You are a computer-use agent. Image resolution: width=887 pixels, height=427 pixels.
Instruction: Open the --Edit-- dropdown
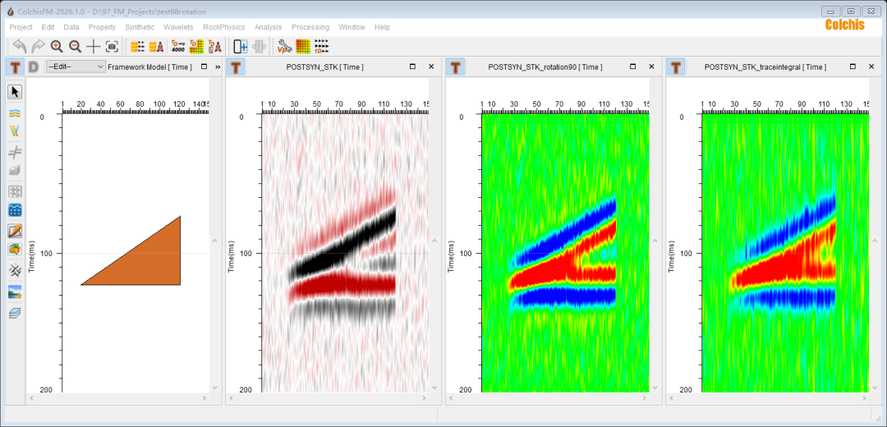coord(76,67)
